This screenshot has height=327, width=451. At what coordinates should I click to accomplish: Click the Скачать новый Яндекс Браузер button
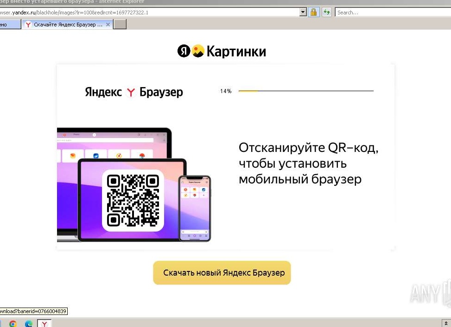point(222,273)
